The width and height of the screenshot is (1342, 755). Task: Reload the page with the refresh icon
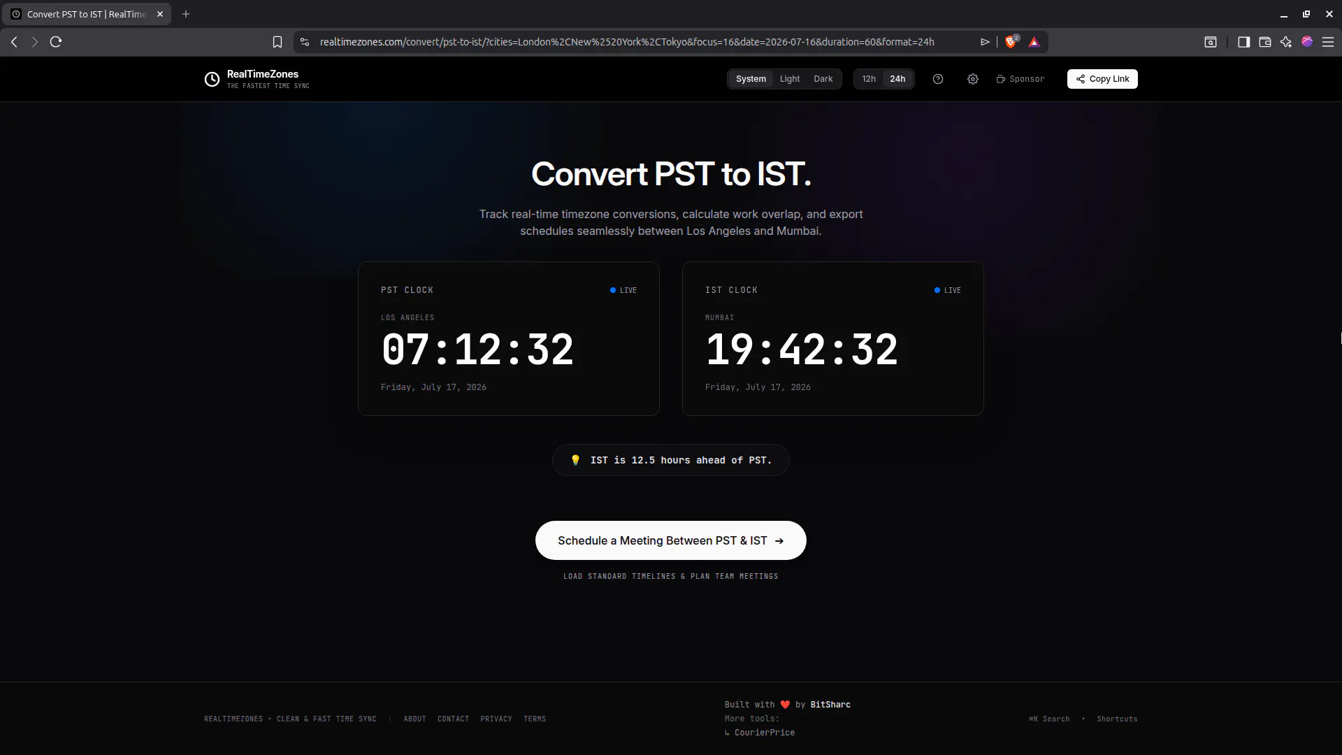[x=56, y=42]
